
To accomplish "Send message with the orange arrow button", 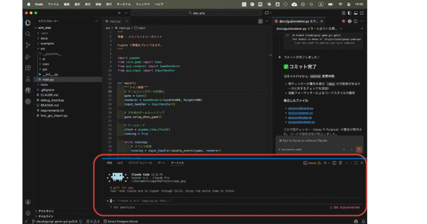I will [x=359, y=149].
